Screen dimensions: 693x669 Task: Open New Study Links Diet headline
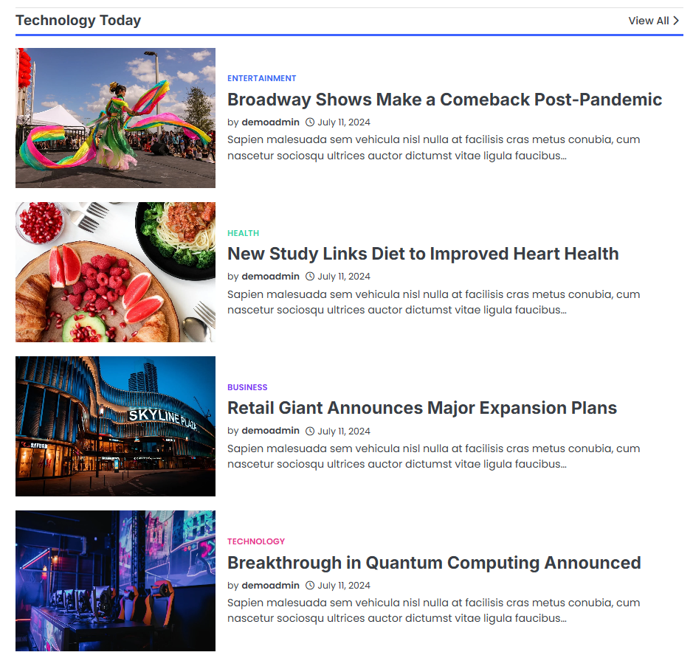(423, 254)
